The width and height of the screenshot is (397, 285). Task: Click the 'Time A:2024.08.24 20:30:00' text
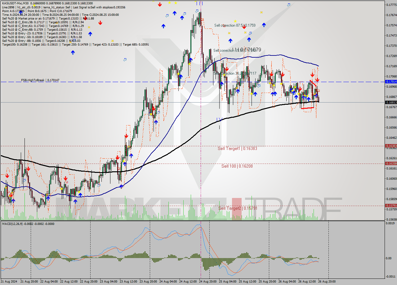point(20,15)
